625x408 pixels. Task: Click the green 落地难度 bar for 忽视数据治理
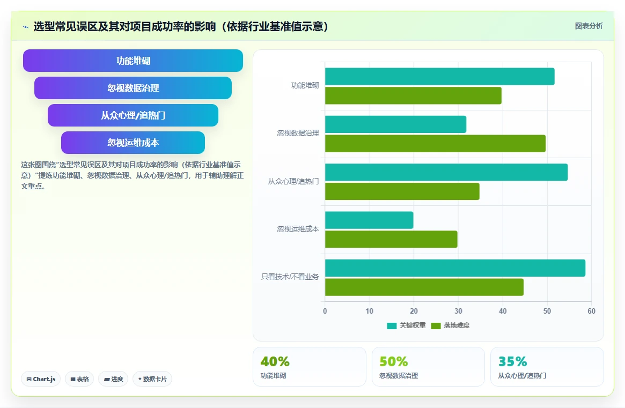pos(435,144)
